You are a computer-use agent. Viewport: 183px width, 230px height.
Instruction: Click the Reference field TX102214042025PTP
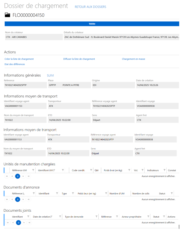tap(25, 85)
